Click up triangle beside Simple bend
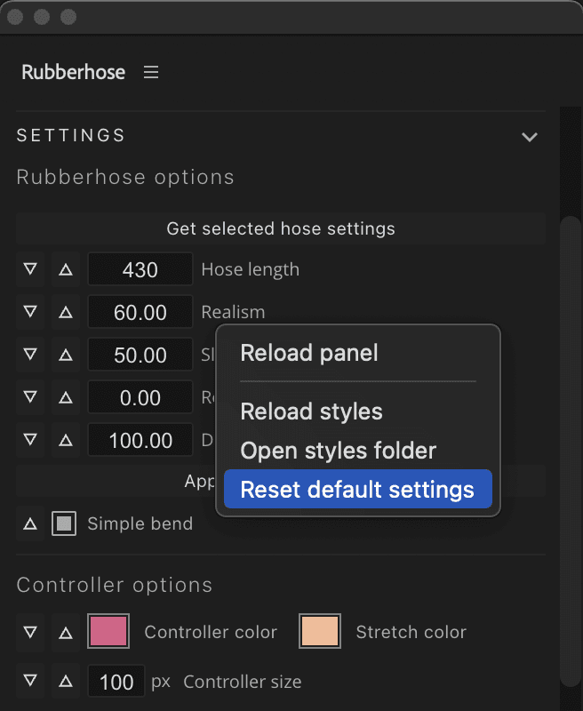This screenshot has height=711, width=583. click(x=30, y=523)
